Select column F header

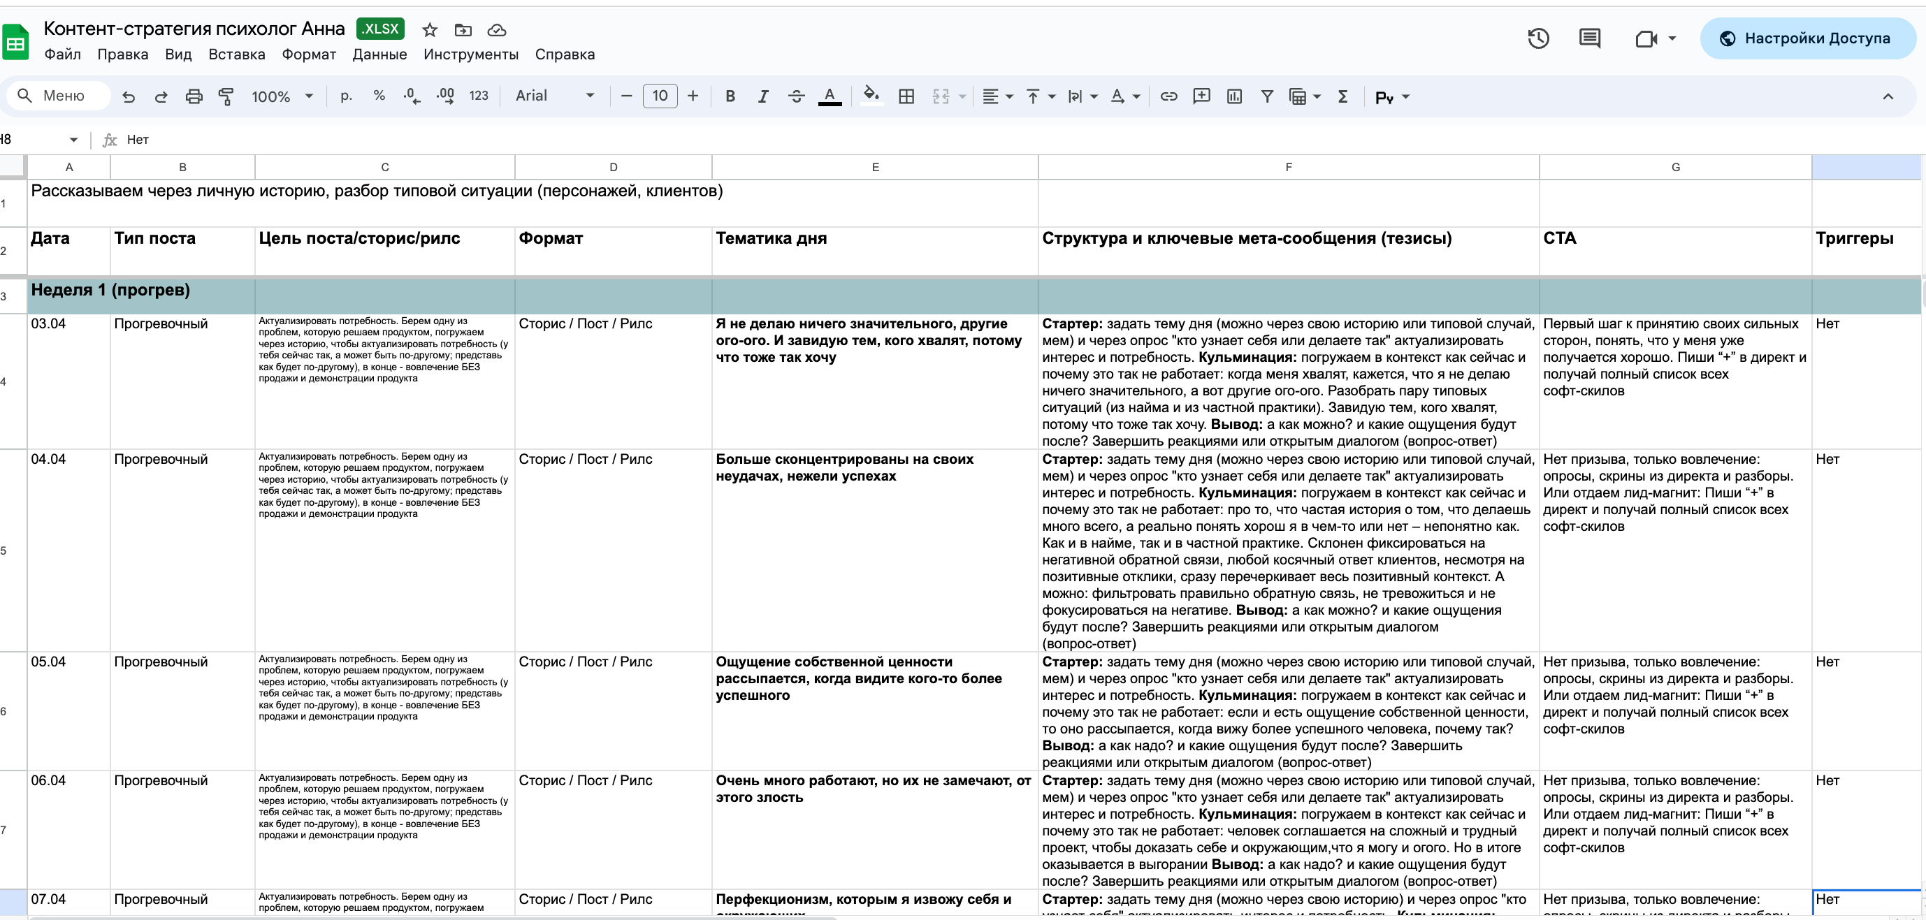click(x=1288, y=167)
